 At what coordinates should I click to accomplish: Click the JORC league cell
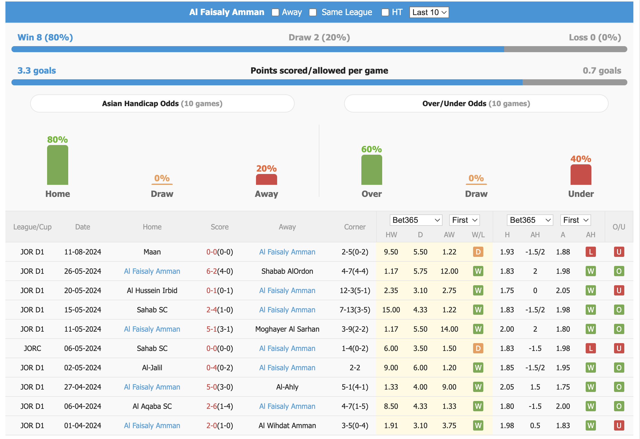coord(32,348)
